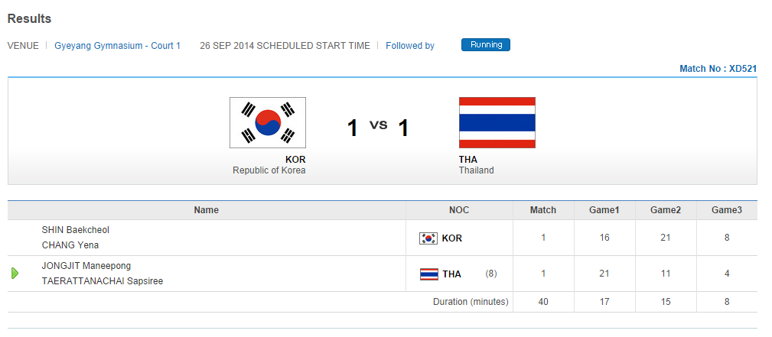
Task: Click Match No : XD521 label
Action: click(718, 69)
